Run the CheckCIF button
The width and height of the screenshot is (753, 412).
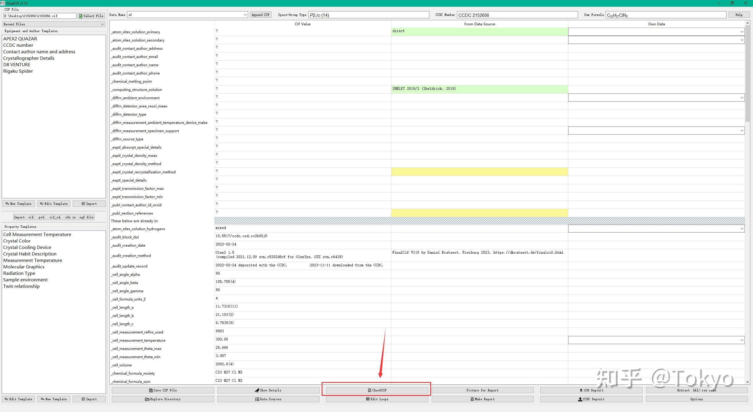pyautogui.click(x=377, y=390)
